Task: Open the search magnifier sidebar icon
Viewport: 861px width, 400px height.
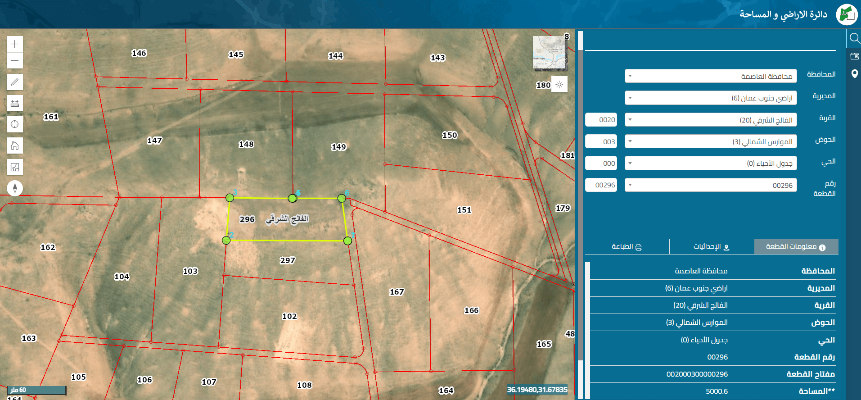Action: [854, 38]
